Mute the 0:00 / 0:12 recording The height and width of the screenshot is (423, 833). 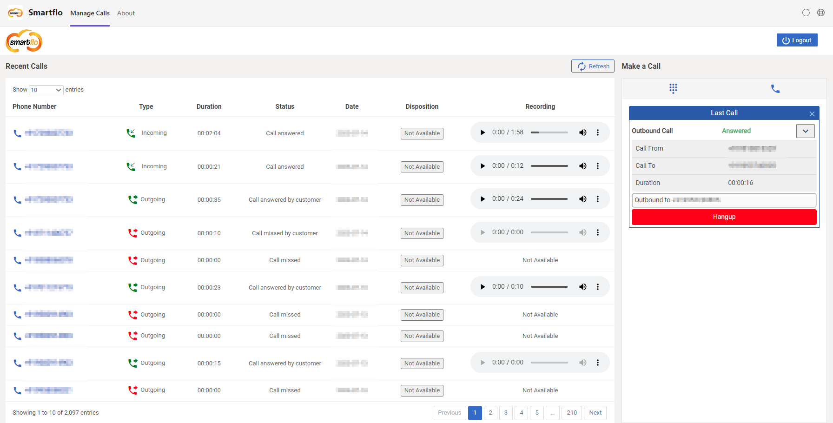point(582,166)
